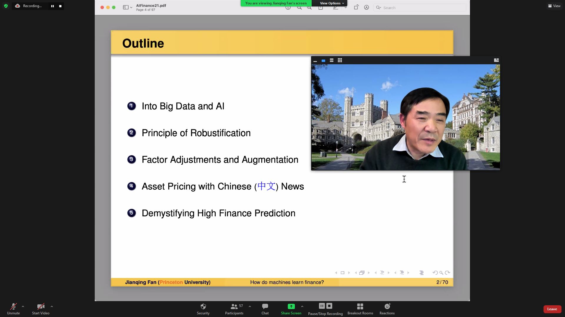The image size is (565, 317).
Task: Go to next slide arrow in beamer navigation
Action: pos(349,273)
